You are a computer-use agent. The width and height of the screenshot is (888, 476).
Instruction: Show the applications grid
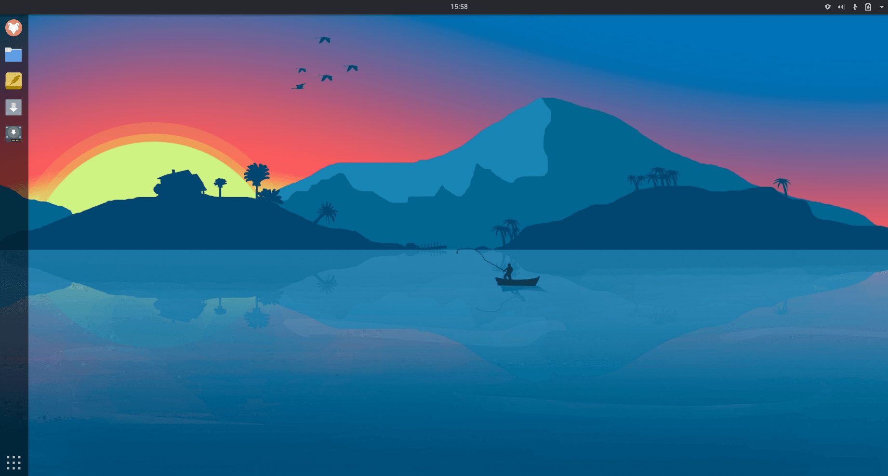click(13, 463)
